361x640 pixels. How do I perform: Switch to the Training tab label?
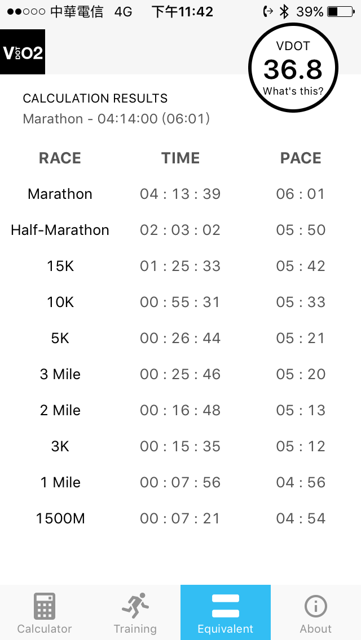(135, 629)
